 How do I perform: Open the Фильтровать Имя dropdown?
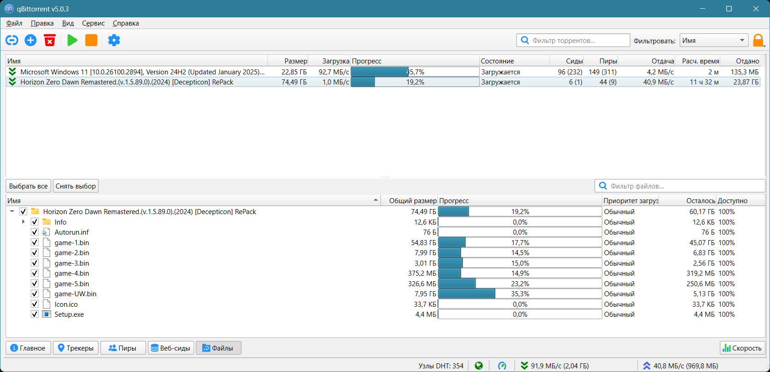coord(714,40)
